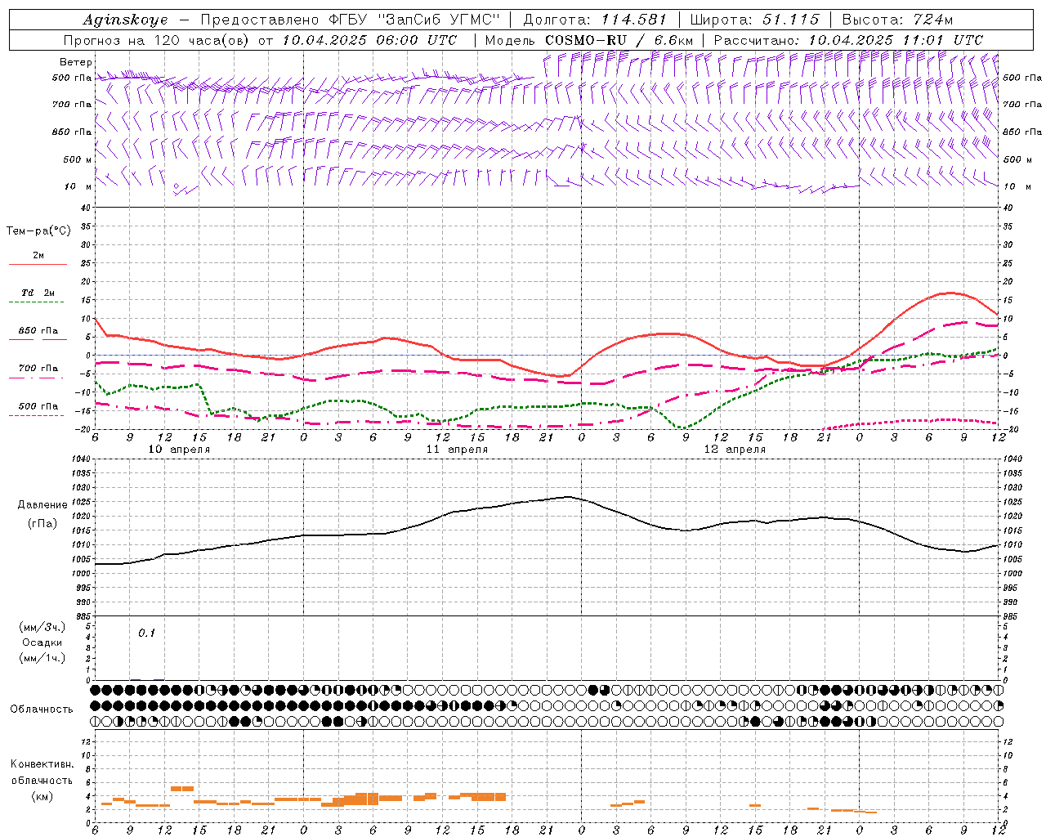Select the model label COSMO-RU / 6.6км
This screenshot has width=1046, height=837.
(x=619, y=40)
